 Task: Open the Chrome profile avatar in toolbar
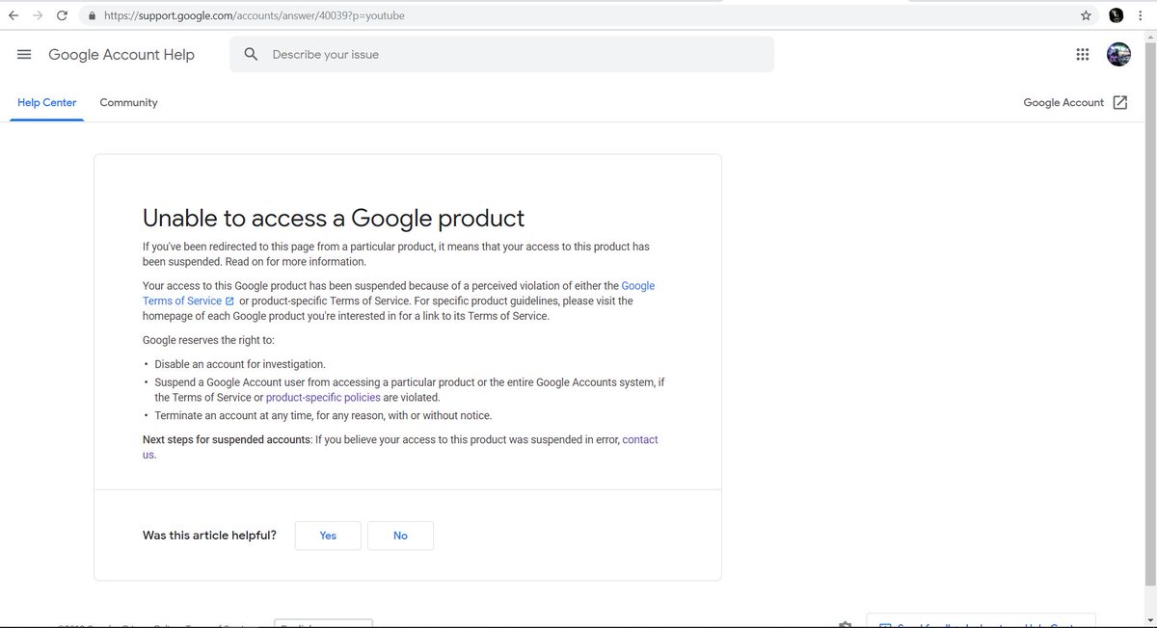click(x=1116, y=15)
